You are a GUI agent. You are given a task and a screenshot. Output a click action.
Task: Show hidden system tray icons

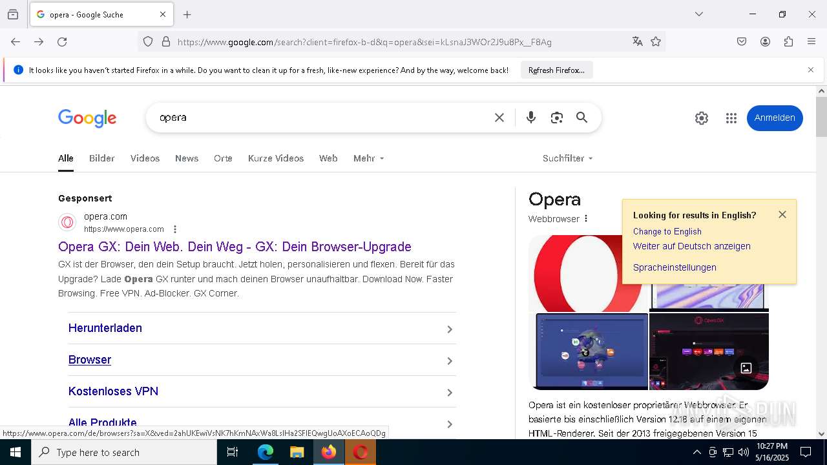(696, 452)
